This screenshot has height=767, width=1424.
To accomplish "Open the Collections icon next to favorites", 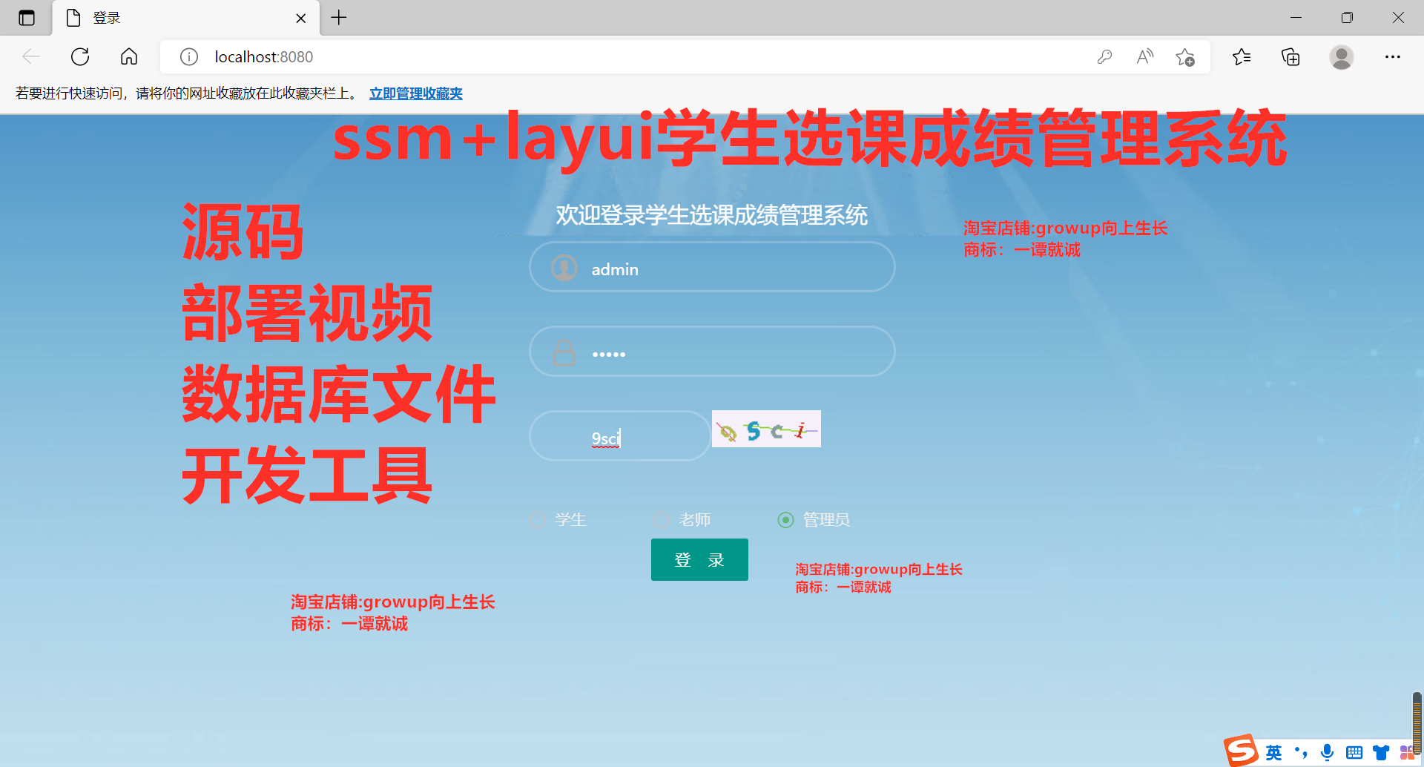I will 1290,56.
